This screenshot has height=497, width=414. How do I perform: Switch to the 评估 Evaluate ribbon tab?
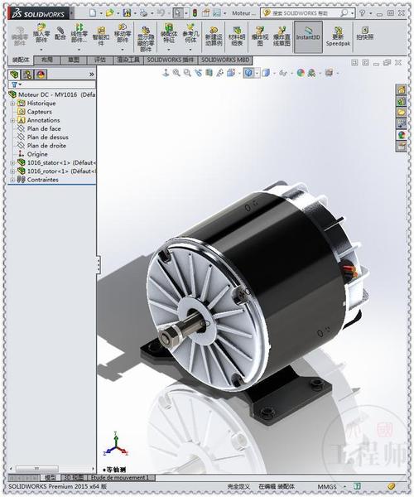click(100, 60)
